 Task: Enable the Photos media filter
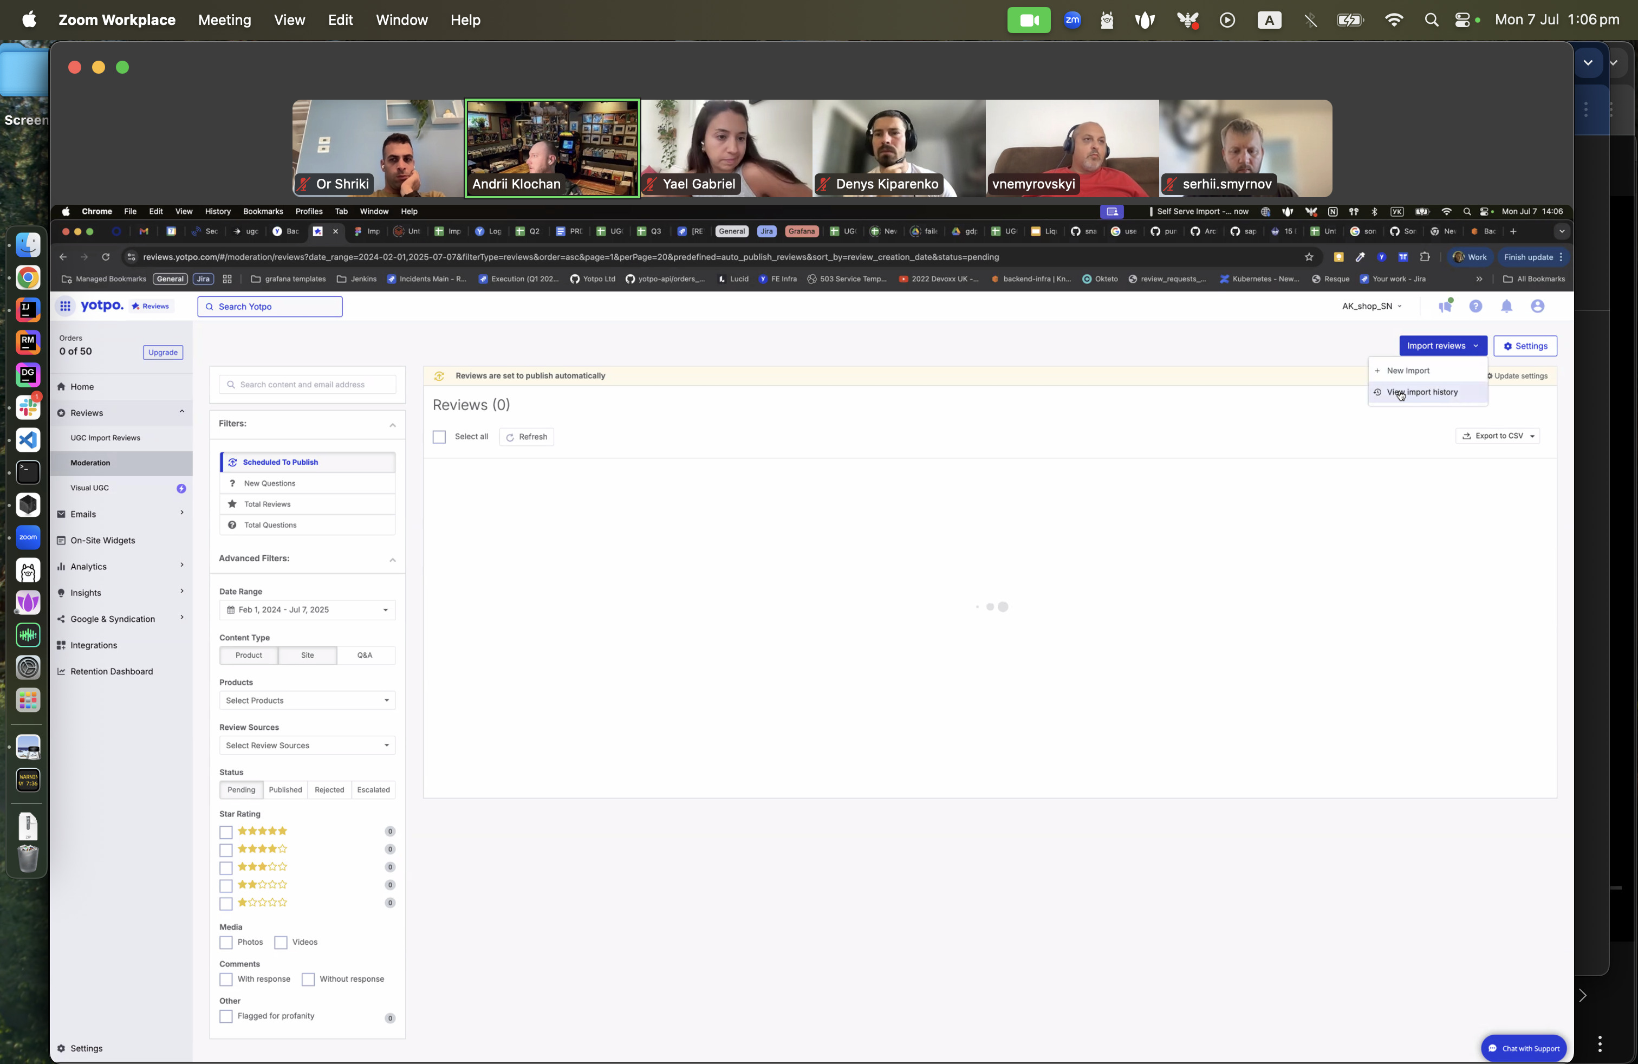226,942
